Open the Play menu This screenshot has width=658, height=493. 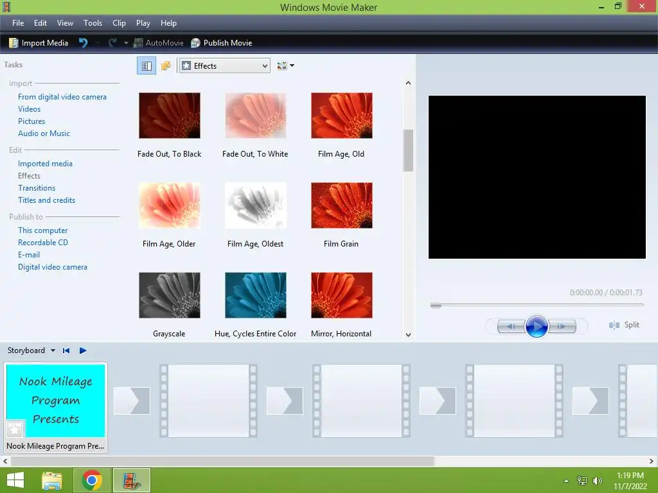(x=143, y=23)
